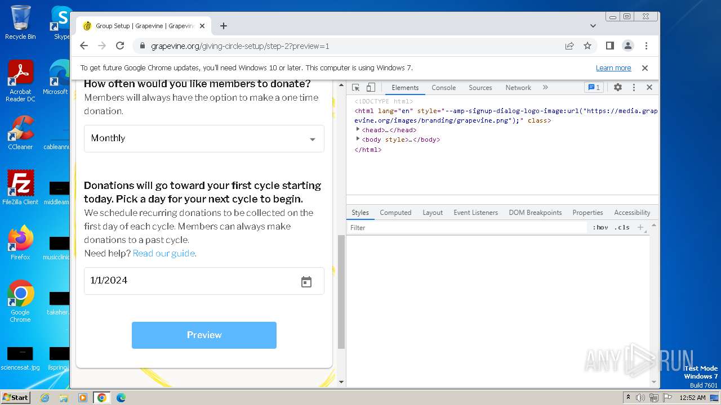Switch to the Network tab
This screenshot has width=721, height=405.
518,88
